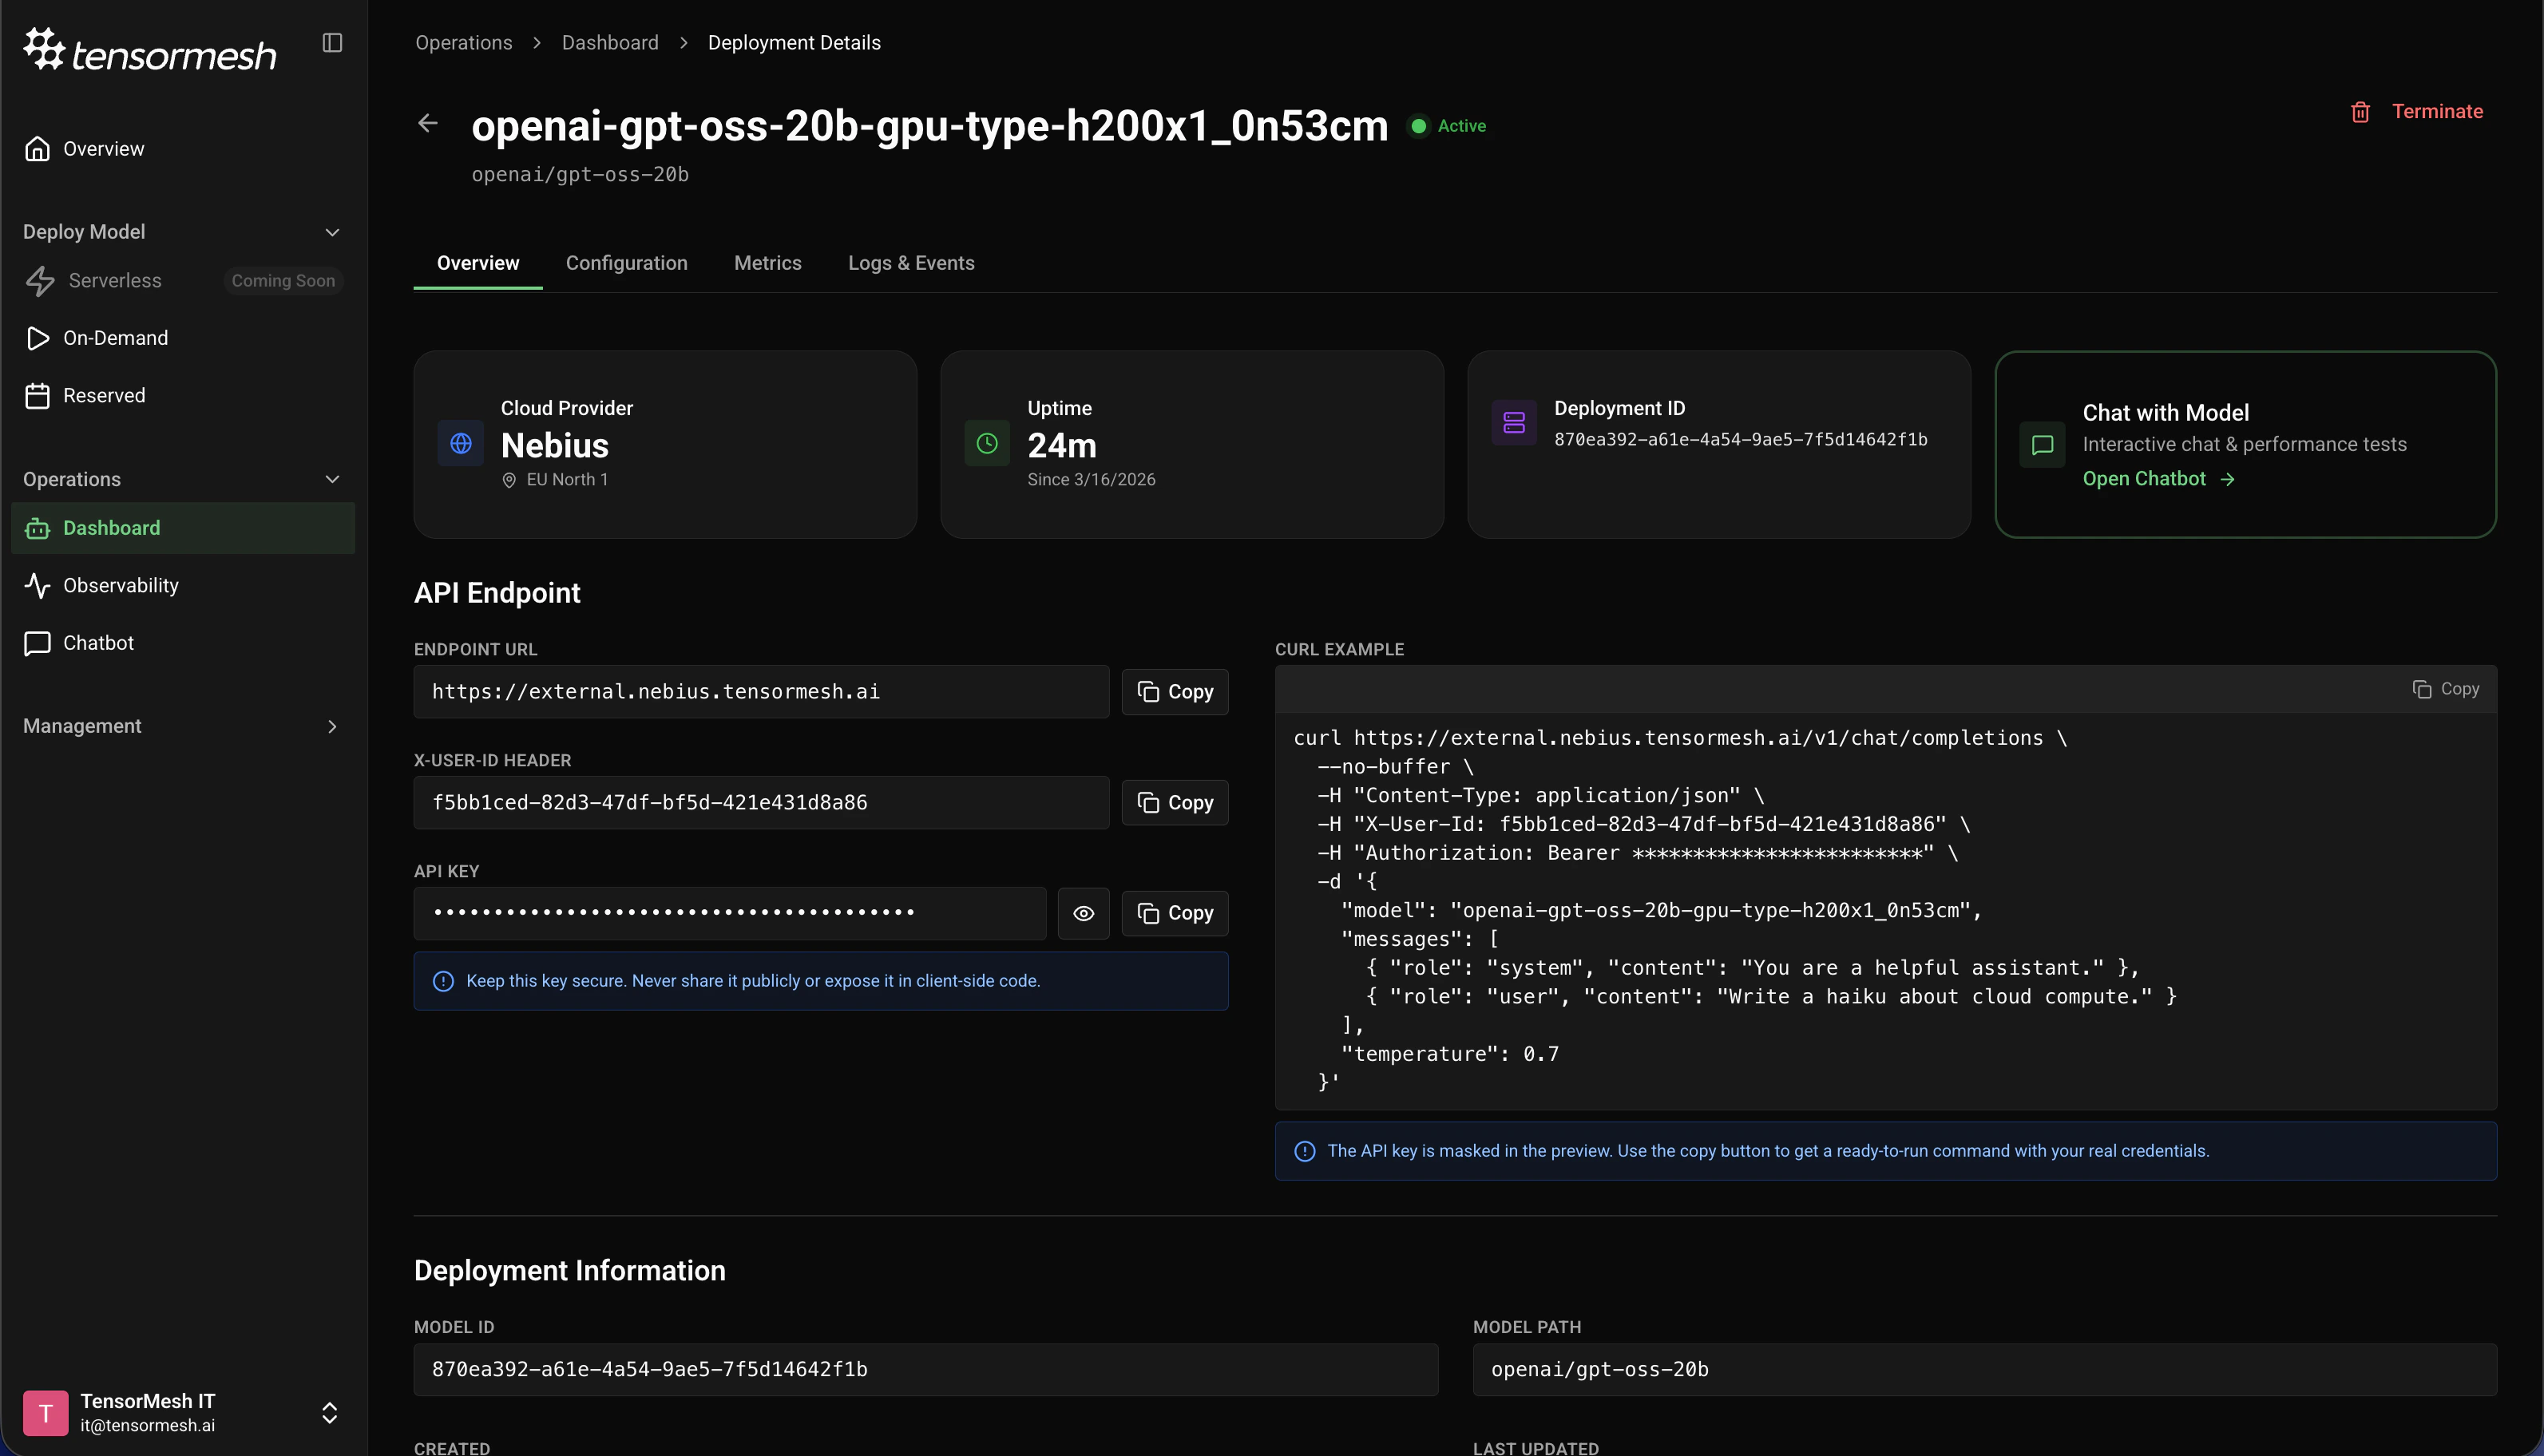The height and width of the screenshot is (1456, 2544).
Task: Terminate this deployment
Action: click(x=2417, y=112)
